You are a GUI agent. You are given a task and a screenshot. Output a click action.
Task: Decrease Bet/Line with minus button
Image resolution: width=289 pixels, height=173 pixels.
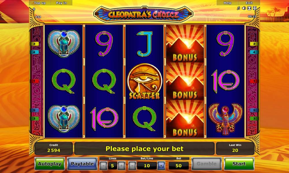point(132,166)
